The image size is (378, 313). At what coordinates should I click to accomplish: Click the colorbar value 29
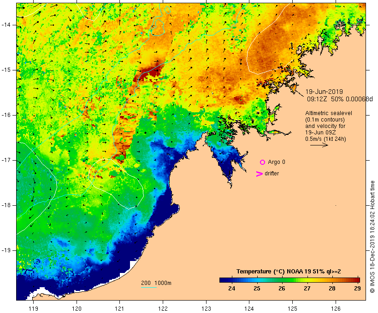(x=357, y=288)
